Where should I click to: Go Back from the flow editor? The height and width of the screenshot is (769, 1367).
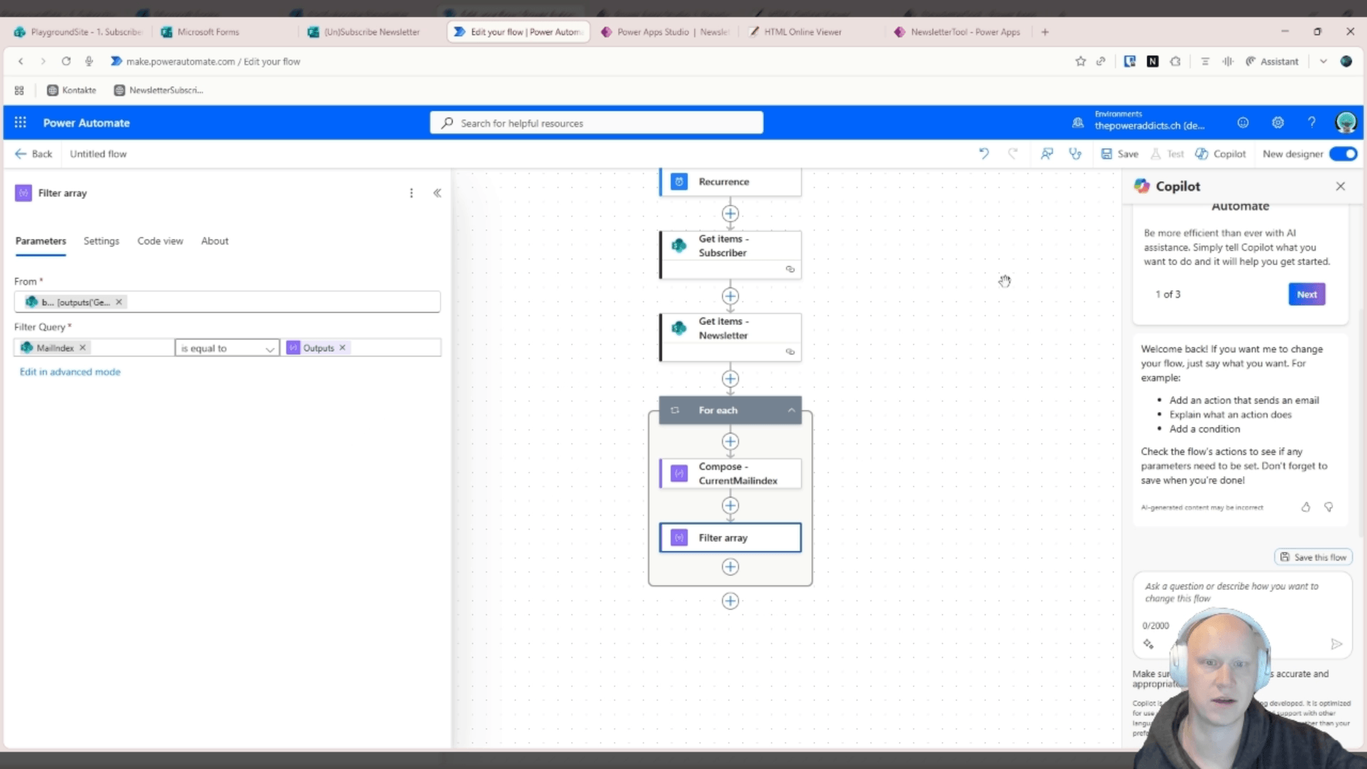(33, 154)
